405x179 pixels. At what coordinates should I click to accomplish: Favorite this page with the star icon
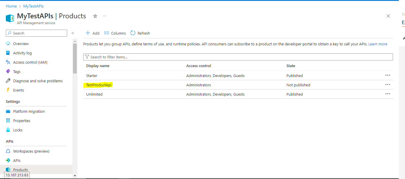click(x=95, y=16)
